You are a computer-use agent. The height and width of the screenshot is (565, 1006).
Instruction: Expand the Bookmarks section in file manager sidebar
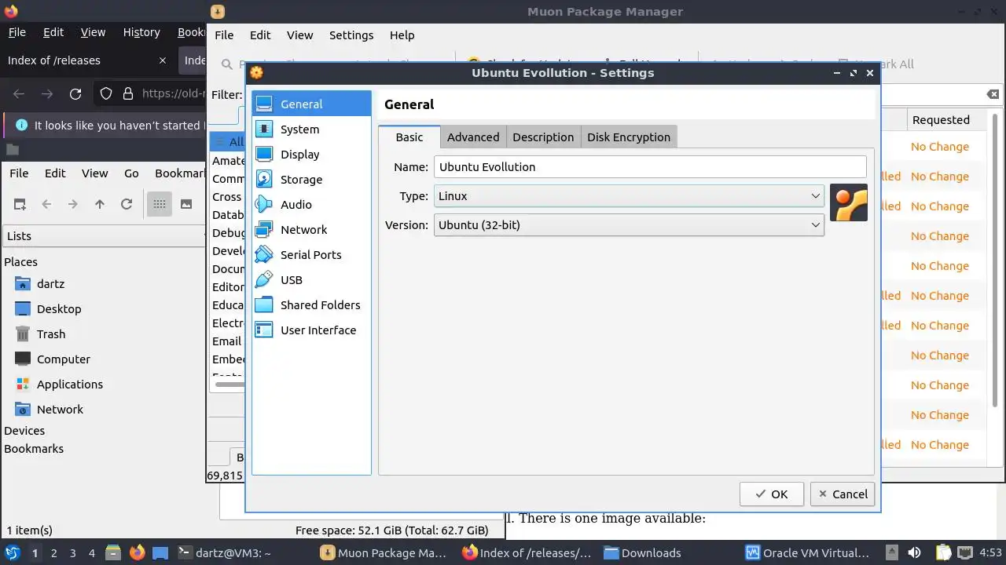pyautogui.click(x=34, y=449)
